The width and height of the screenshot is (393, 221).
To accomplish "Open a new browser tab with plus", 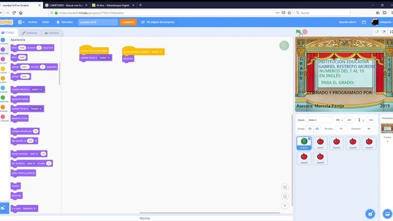I will pos(141,5).
